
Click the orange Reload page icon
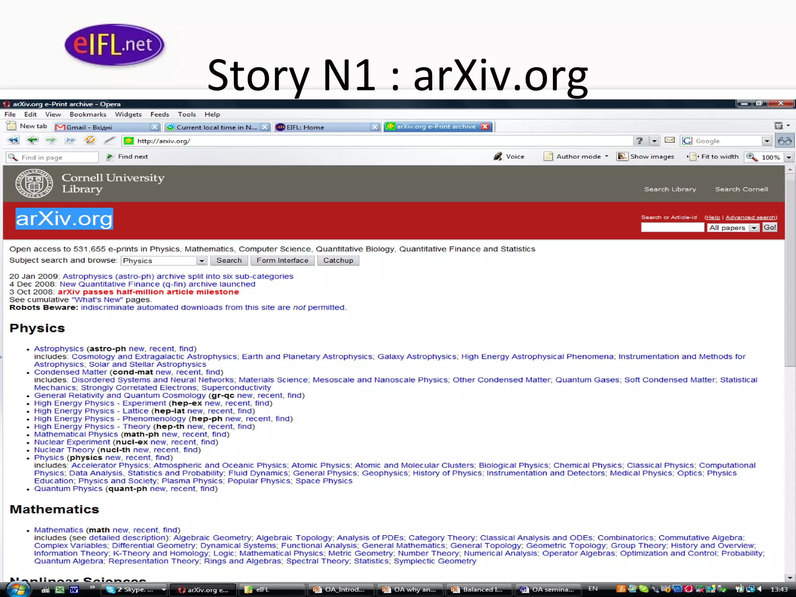tap(90, 140)
